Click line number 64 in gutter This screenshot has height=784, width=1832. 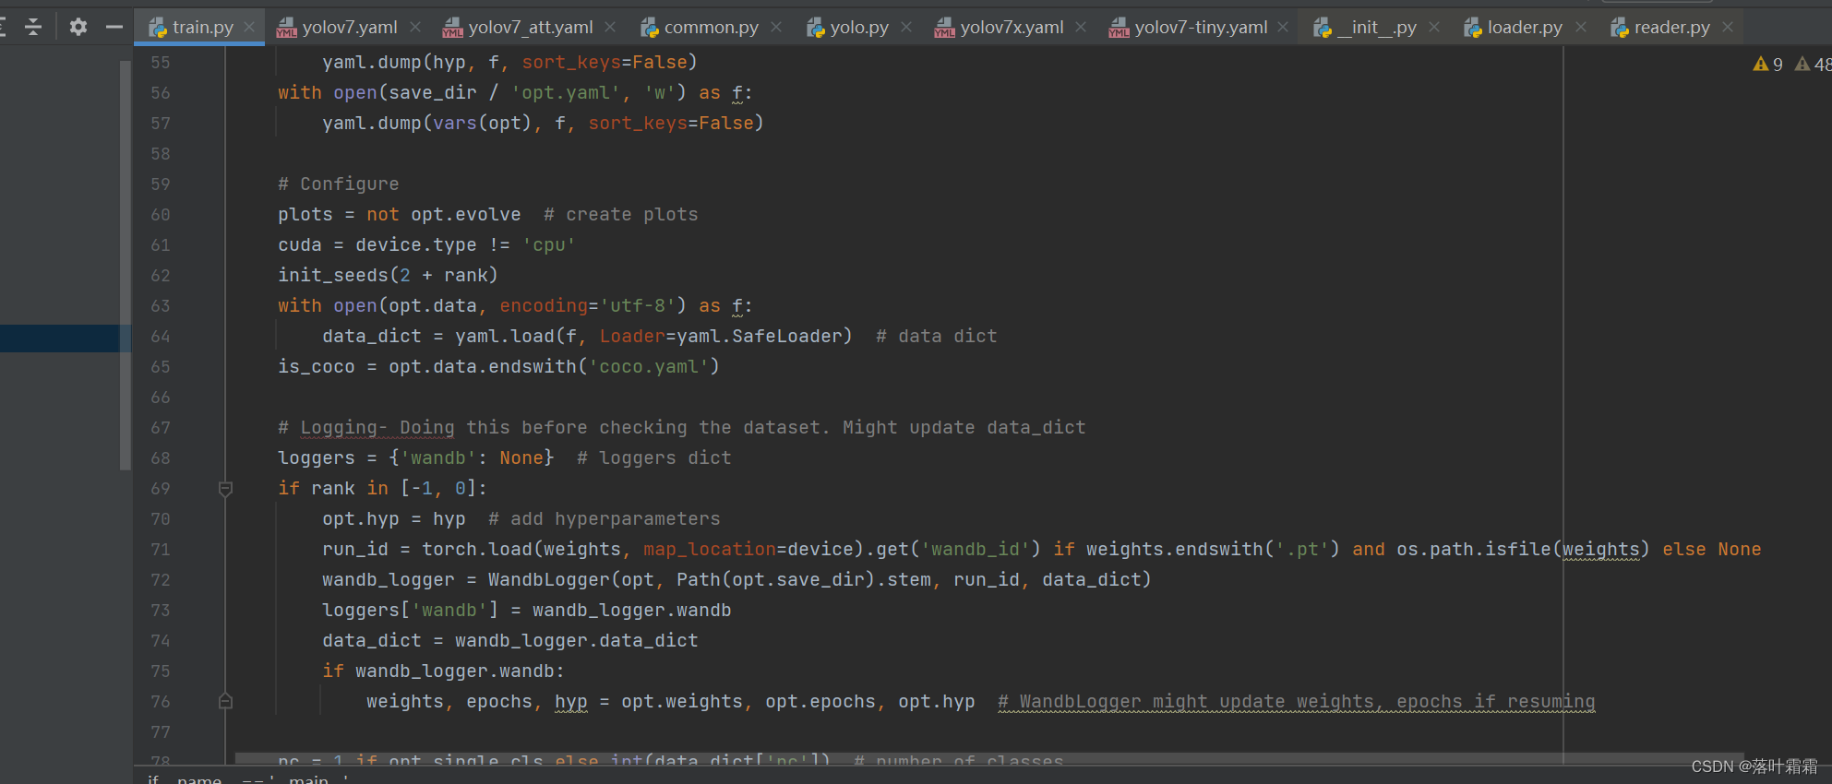[x=161, y=337]
